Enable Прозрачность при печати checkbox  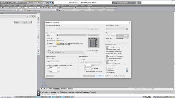(x=107, y=51)
